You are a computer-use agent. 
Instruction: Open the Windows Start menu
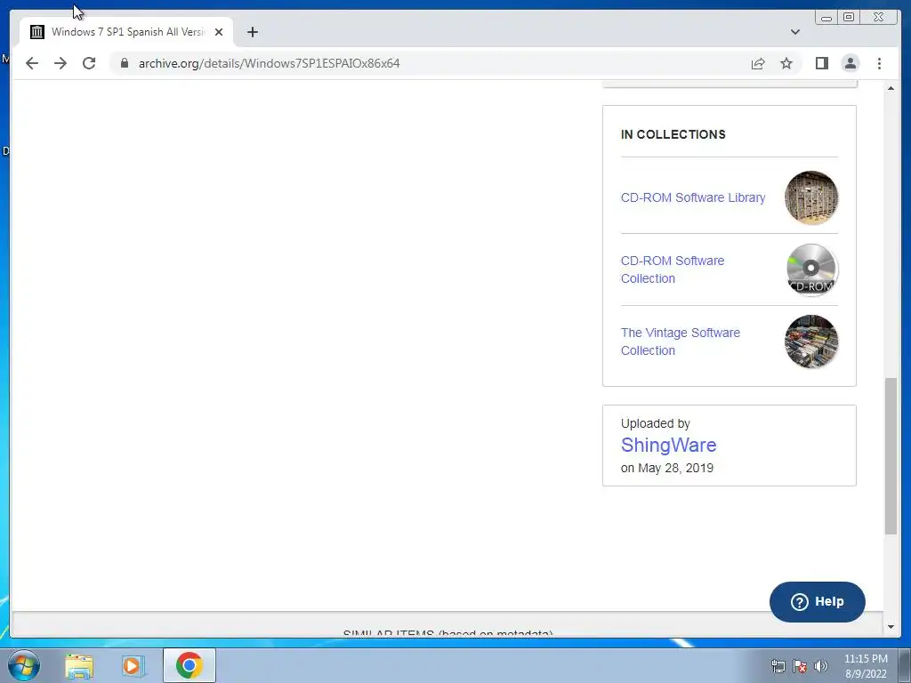coord(24,665)
